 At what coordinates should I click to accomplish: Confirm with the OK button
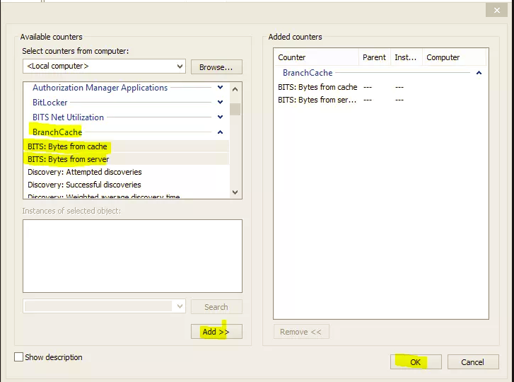point(416,361)
